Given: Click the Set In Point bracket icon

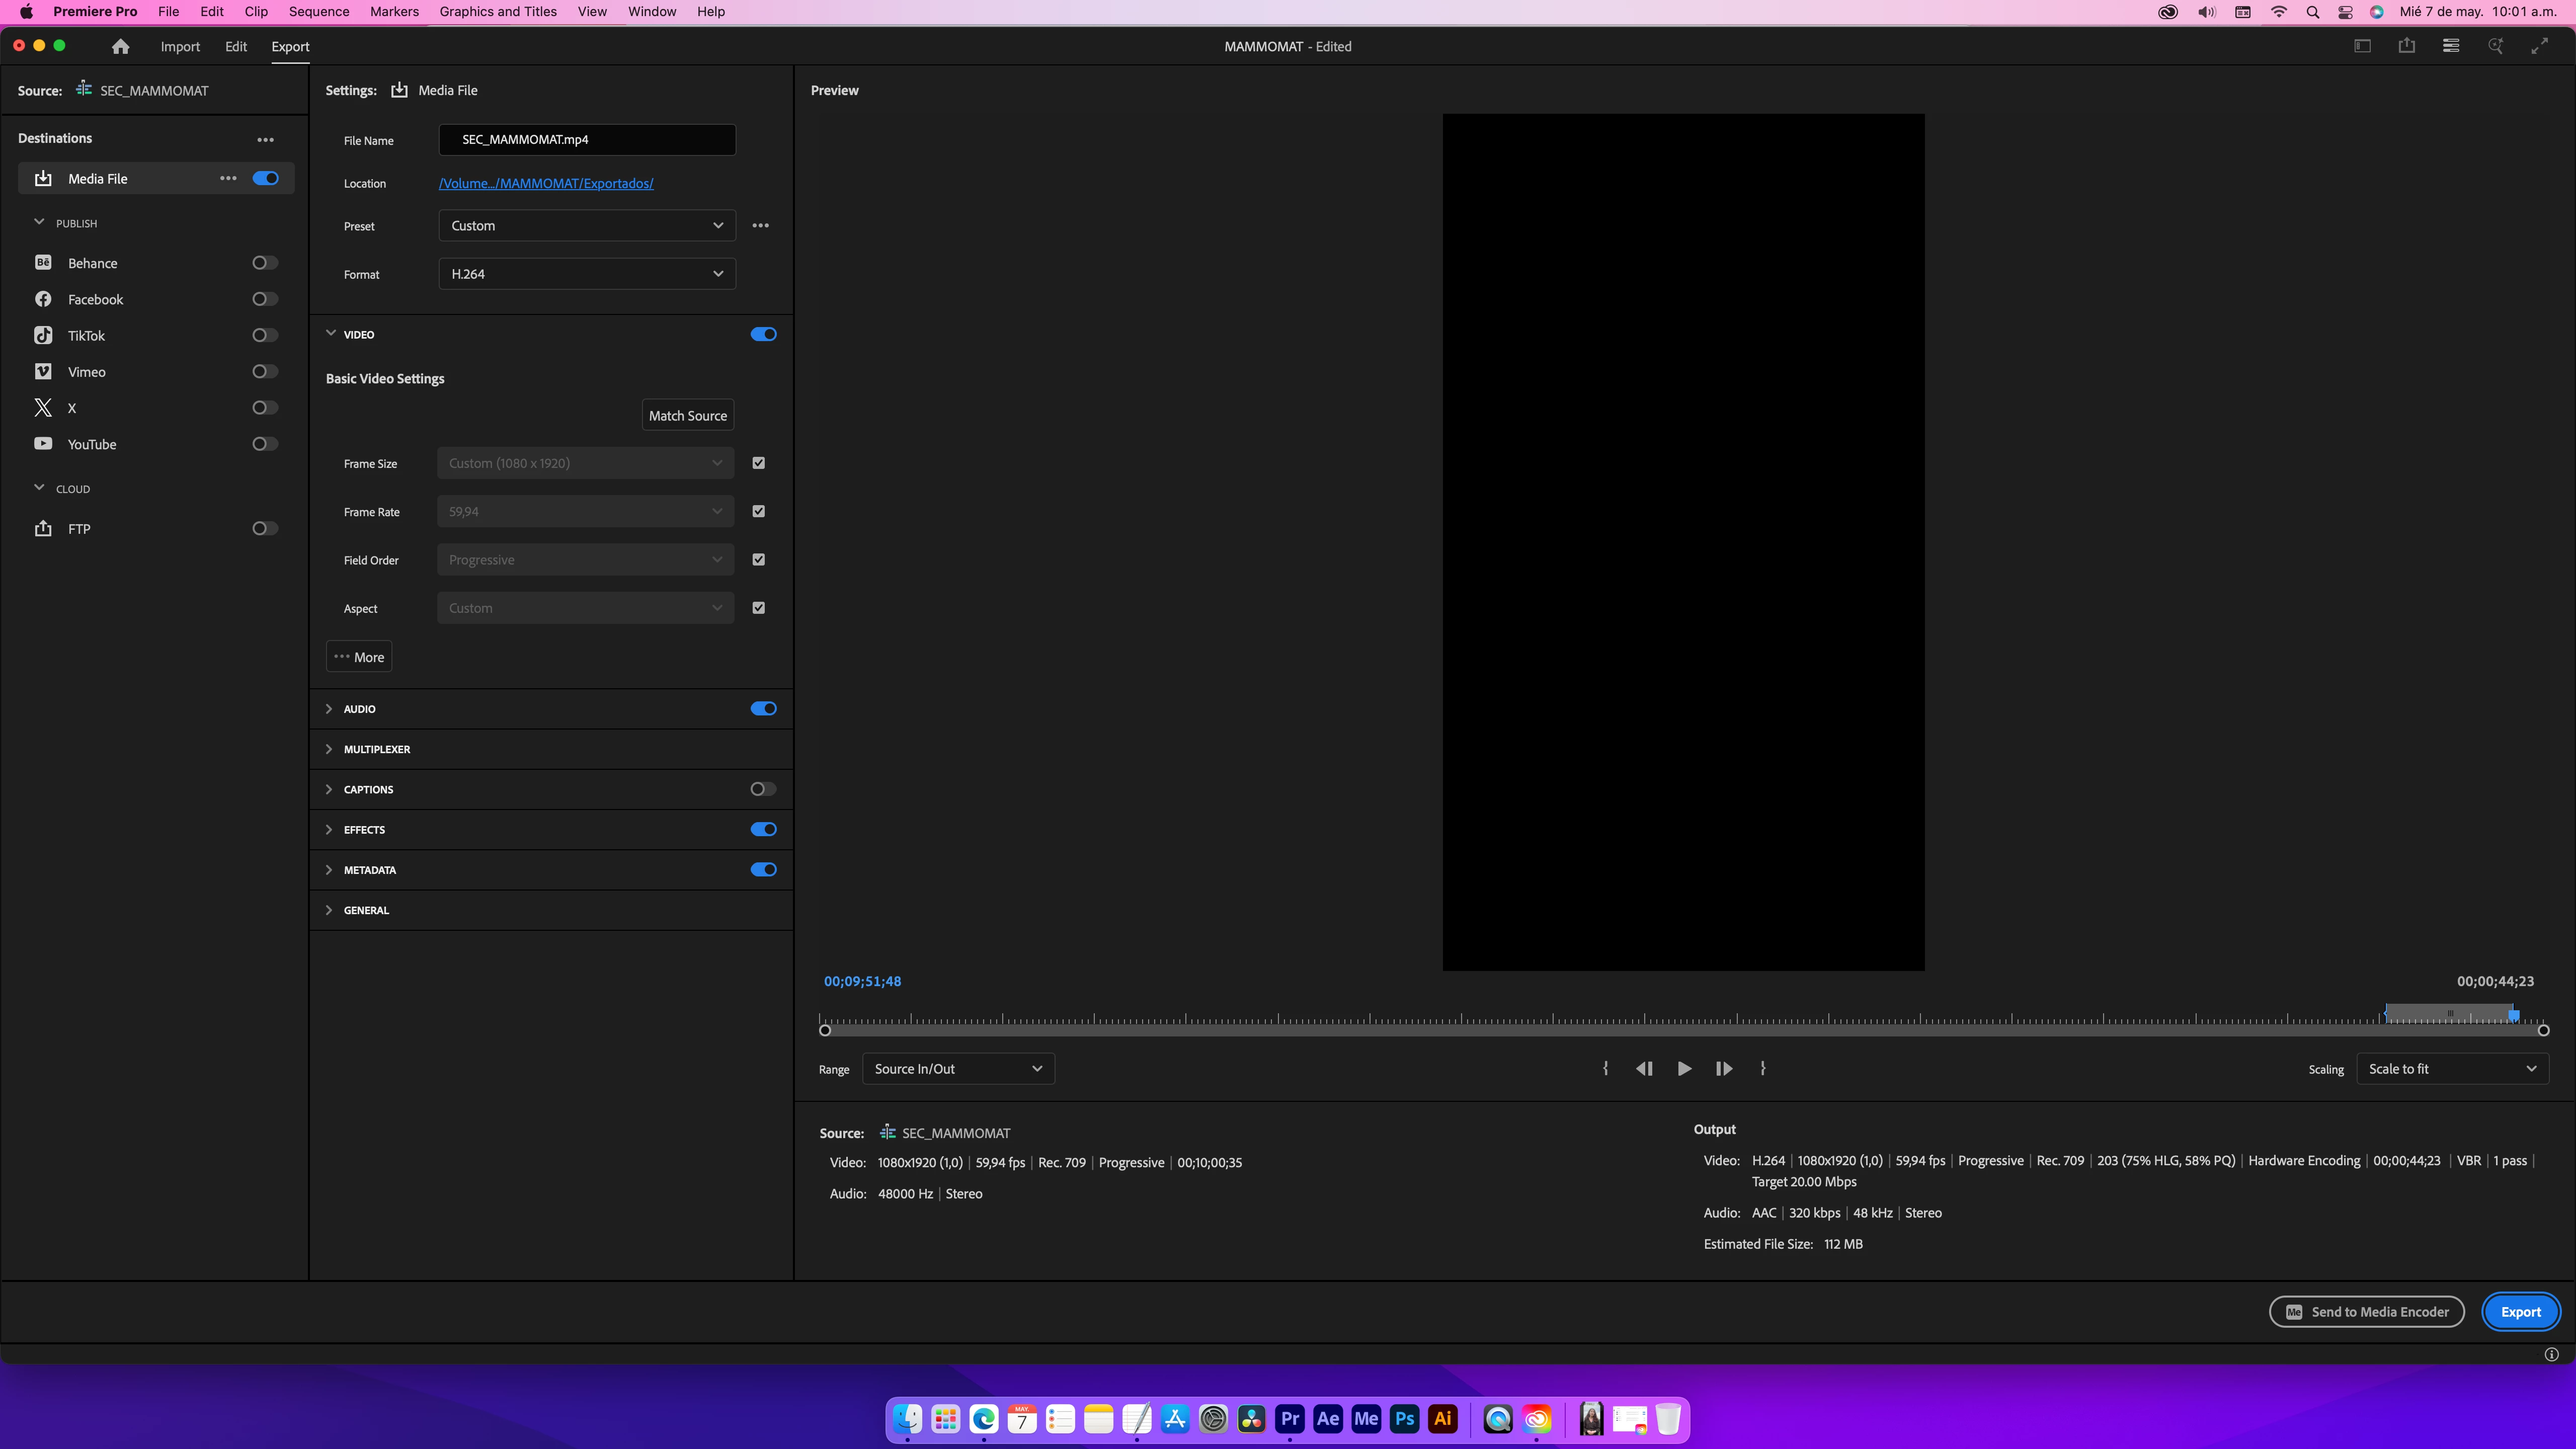Looking at the screenshot, I should pos(1605,1068).
